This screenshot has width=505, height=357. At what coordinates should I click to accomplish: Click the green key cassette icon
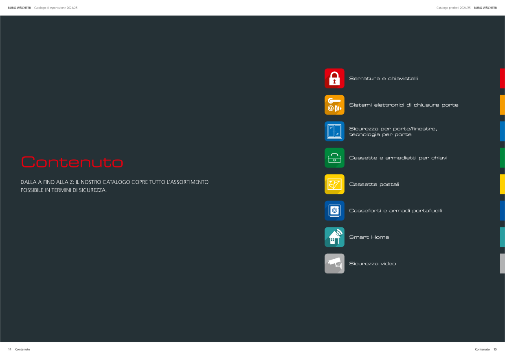pyautogui.click(x=334, y=158)
